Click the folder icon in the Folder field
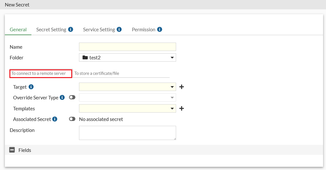Screen dimensions: 326x170 pos(85,57)
